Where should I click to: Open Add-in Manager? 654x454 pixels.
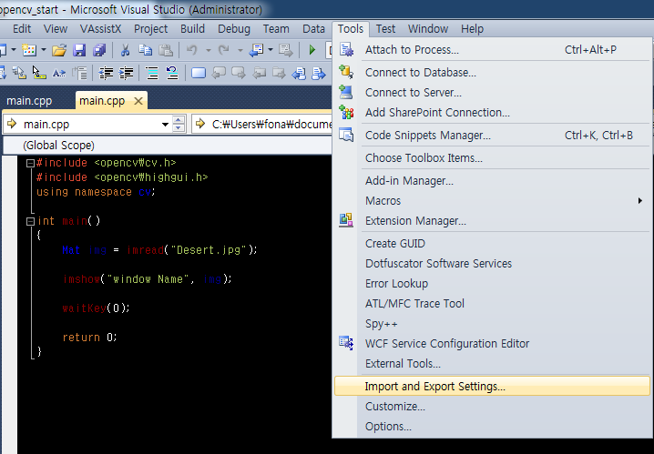click(x=492, y=181)
